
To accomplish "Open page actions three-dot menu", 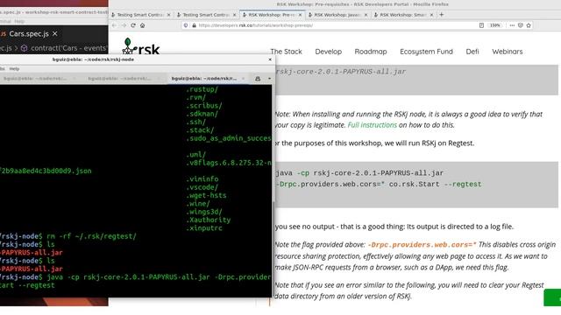I will click(512, 25).
